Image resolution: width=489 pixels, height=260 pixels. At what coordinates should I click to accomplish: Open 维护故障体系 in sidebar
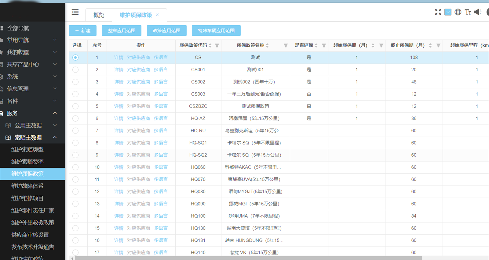[x=27, y=186]
